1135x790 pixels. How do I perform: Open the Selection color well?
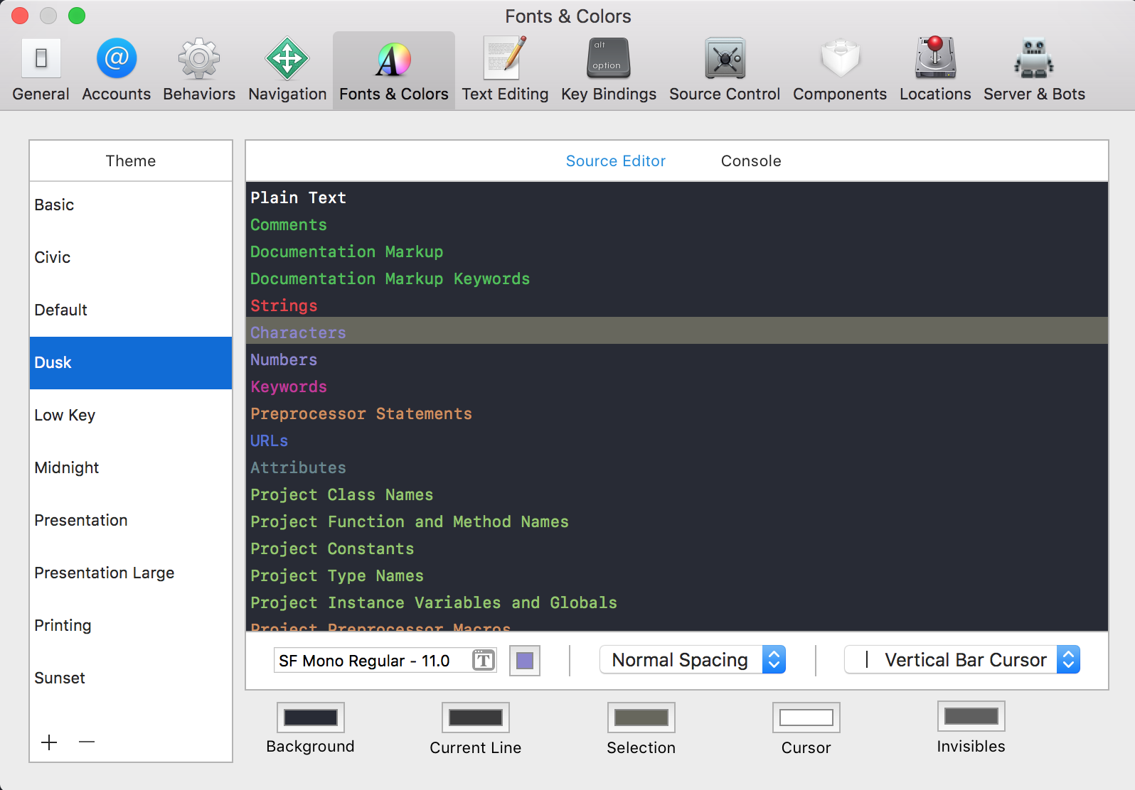[641, 718]
